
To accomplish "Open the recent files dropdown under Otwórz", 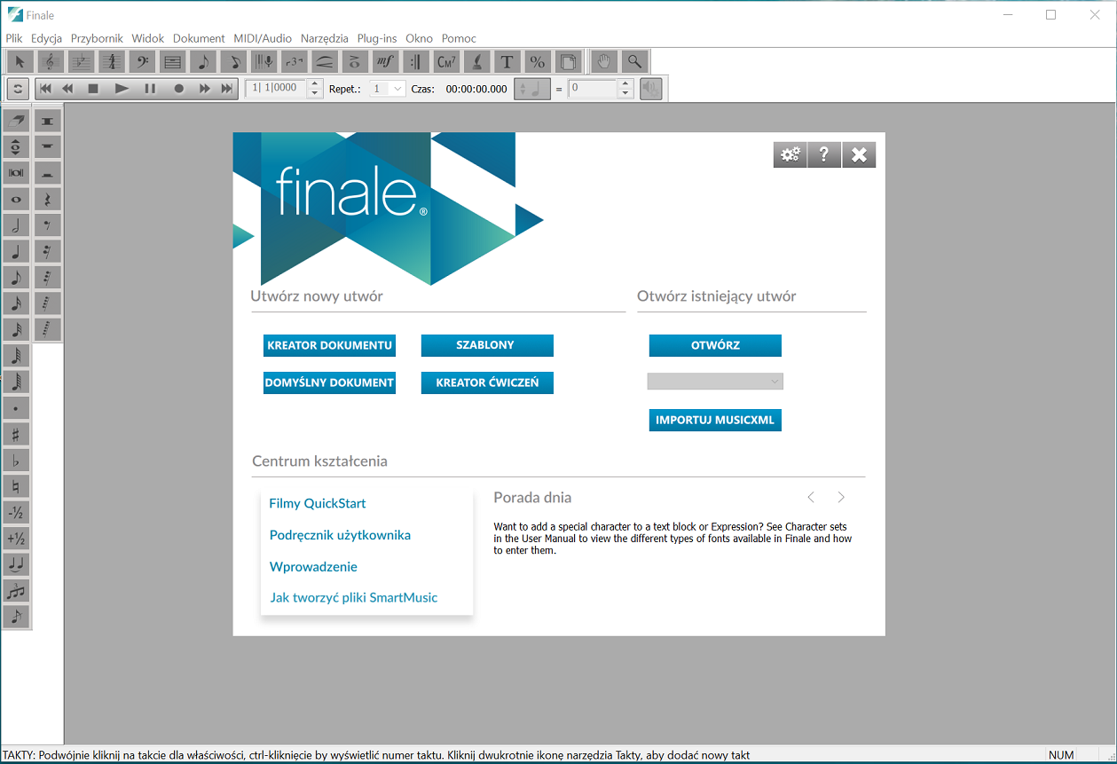I will 715,382.
